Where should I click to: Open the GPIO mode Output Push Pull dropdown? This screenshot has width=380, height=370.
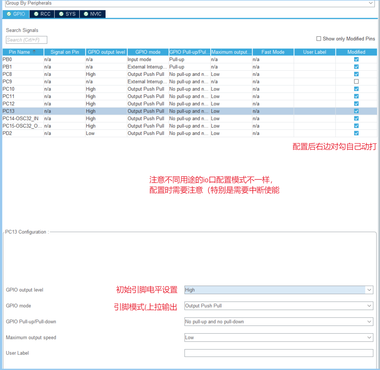coord(279,306)
